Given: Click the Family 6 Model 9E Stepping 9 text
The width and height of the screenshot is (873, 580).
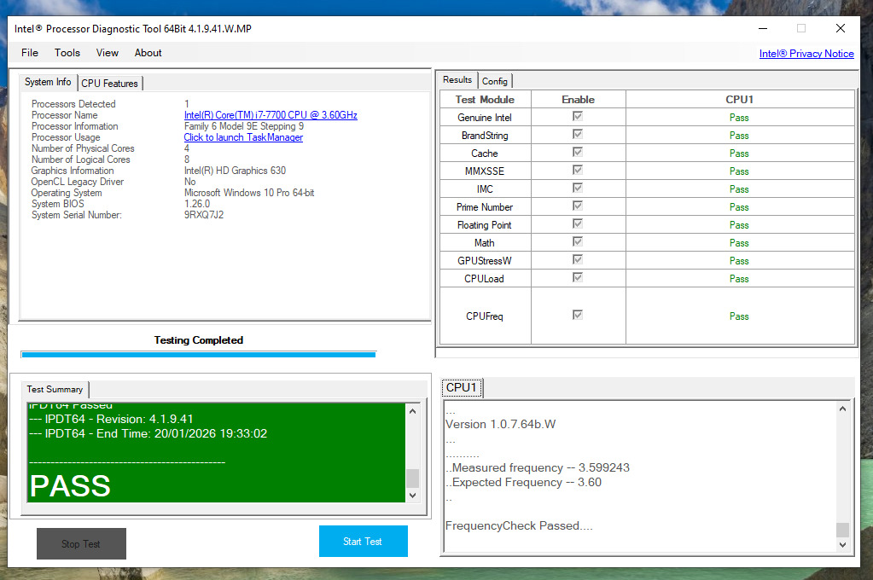Looking at the screenshot, I should 244,125.
